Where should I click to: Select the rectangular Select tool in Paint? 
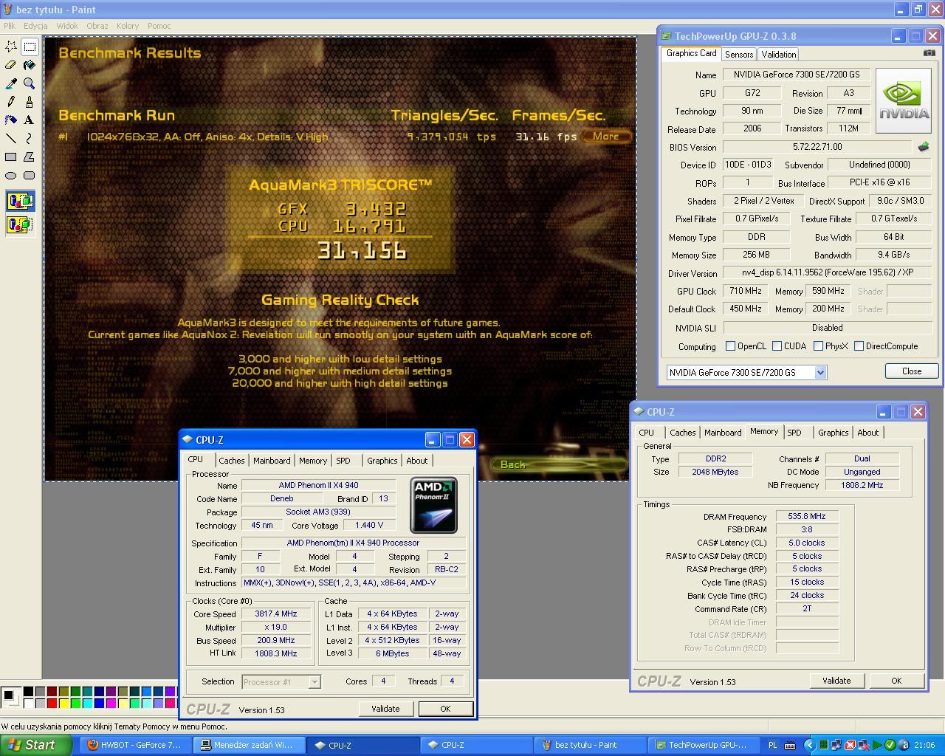pos(30,47)
